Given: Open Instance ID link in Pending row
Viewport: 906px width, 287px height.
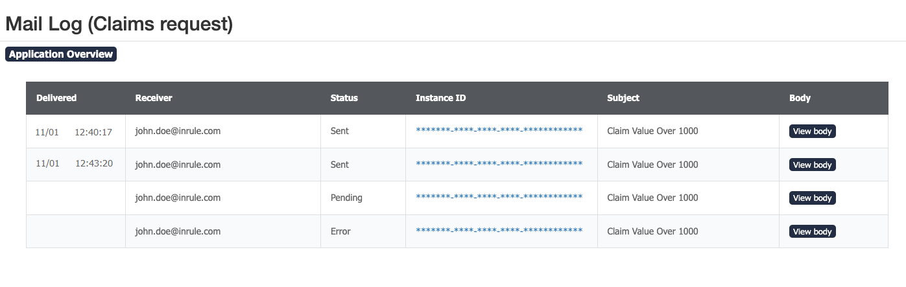Looking at the screenshot, I should 499,198.
